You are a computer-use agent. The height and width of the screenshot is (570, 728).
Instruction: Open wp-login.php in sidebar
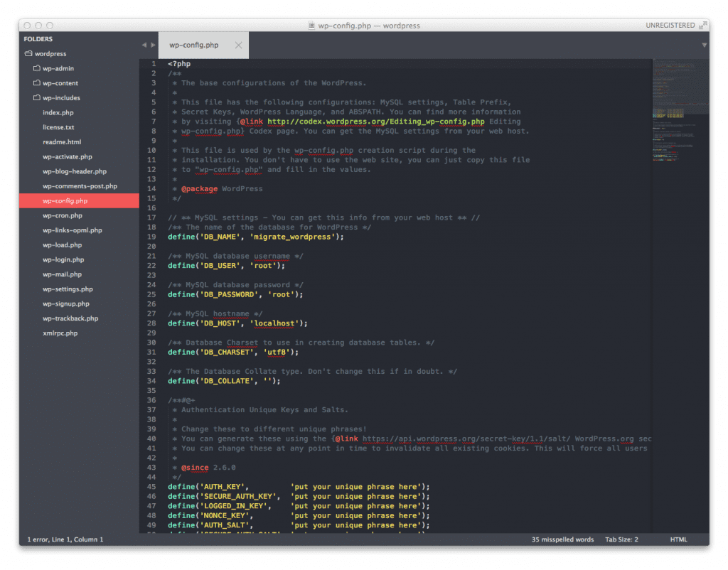(x=63, y=260)
